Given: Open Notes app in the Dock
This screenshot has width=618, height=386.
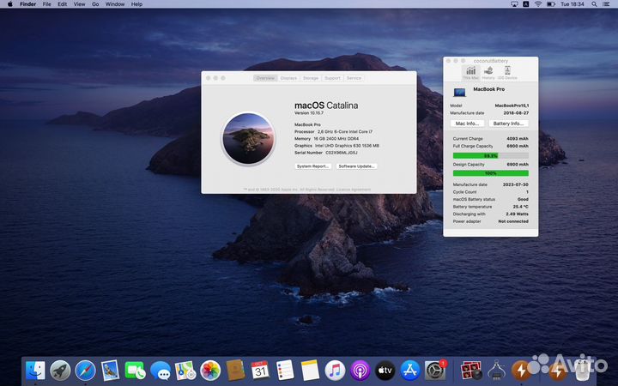Looking at the screenshot, I should (310, 371).
